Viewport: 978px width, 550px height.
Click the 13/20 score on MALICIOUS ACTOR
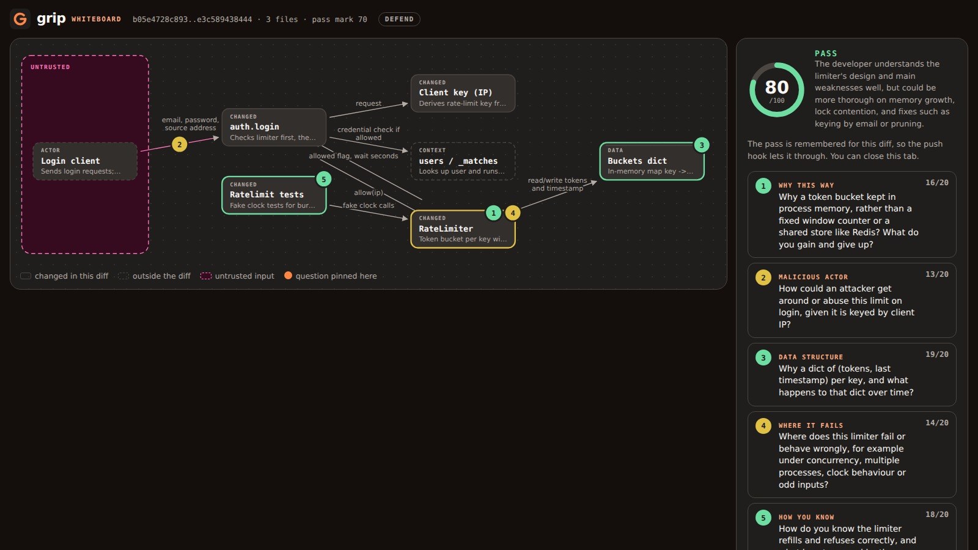[x=937, y=274]
